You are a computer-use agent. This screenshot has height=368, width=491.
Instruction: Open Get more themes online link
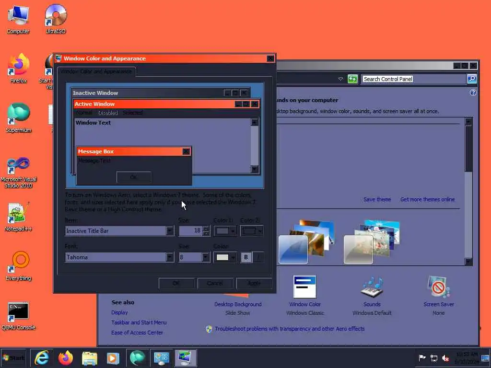(x=427, y=199)
